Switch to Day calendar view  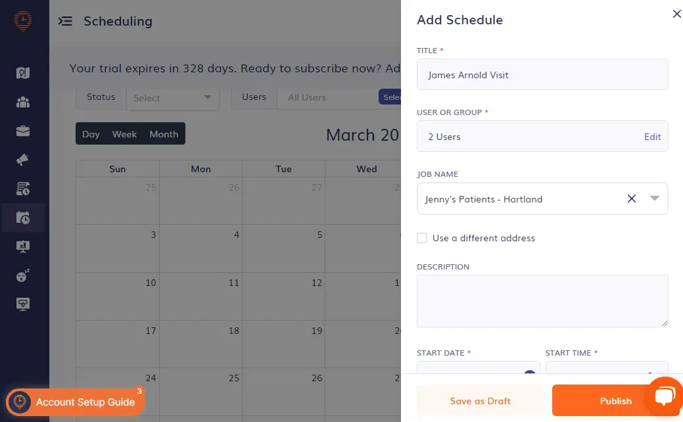[x=91, y=133]
